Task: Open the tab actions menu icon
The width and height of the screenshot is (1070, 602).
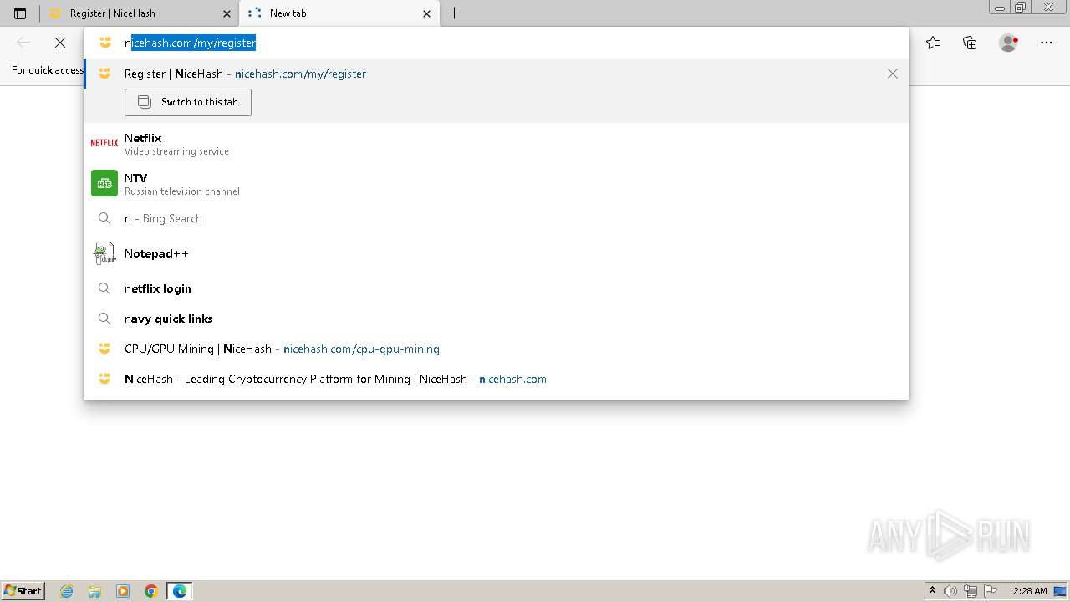Action: [x=20, y=13]
